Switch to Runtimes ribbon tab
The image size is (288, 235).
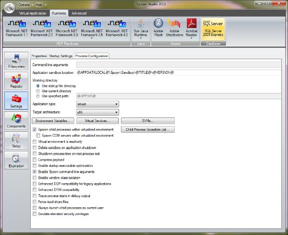59,13
